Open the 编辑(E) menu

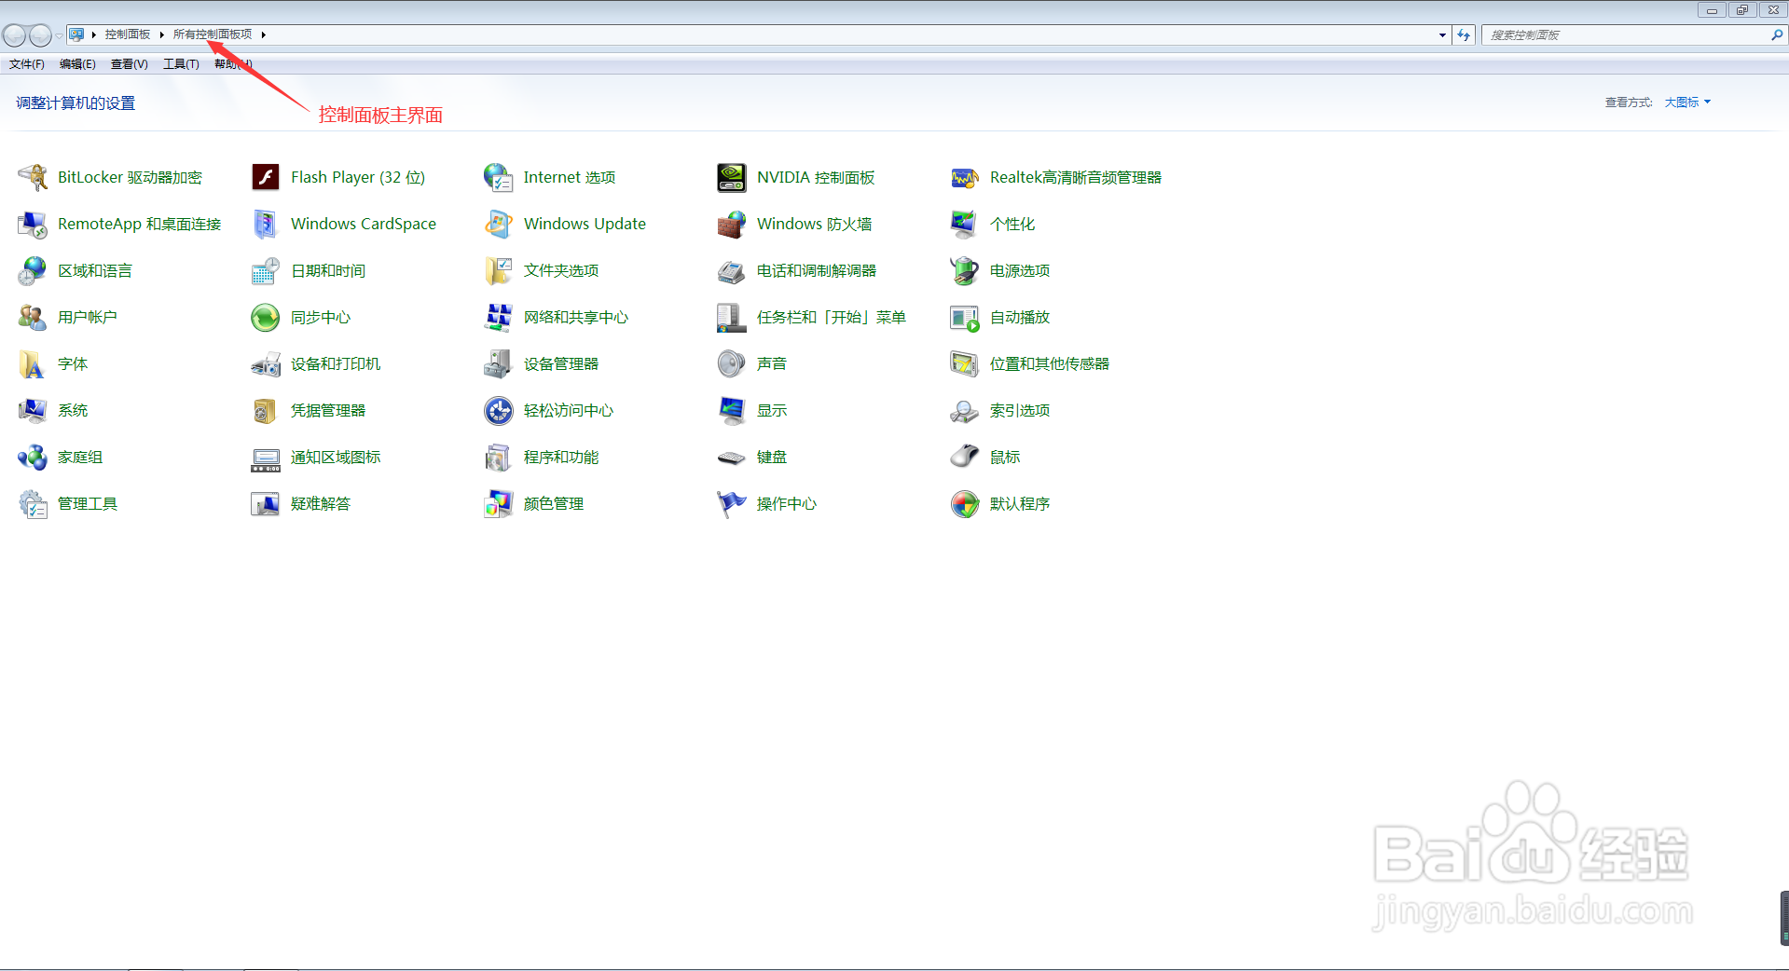pyautogui.click(x=77, y=64)
